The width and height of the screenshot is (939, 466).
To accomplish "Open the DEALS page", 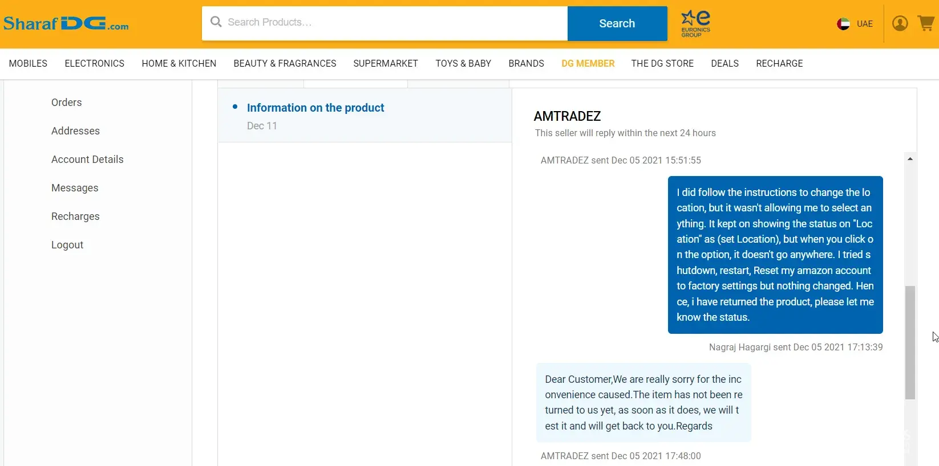I will click(x=725, y=63).
